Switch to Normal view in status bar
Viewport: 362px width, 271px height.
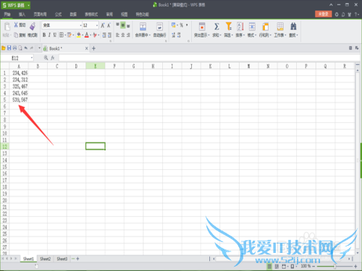click(x=269, y=266)
